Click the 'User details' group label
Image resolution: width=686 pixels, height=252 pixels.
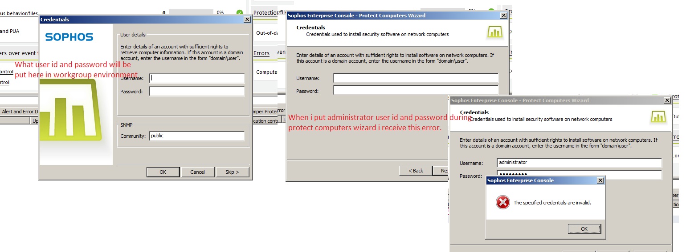[133, 35]
